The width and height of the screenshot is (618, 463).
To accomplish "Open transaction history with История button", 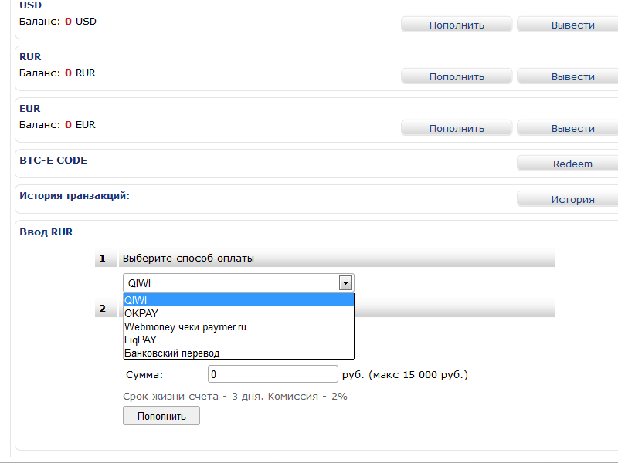I will pyautogui.click(x=568, y=199).
